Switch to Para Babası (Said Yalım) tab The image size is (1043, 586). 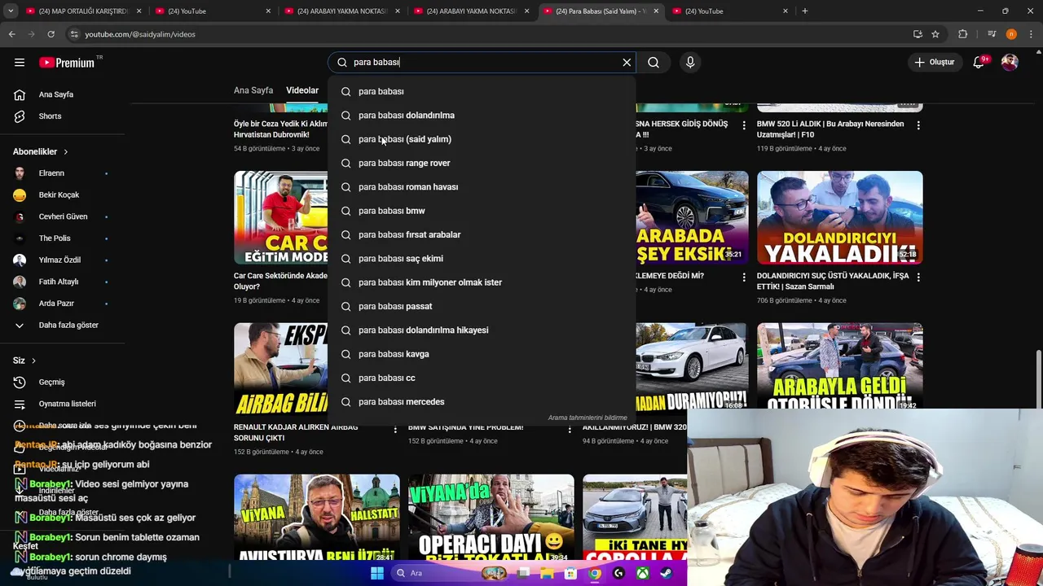(601, 11)
